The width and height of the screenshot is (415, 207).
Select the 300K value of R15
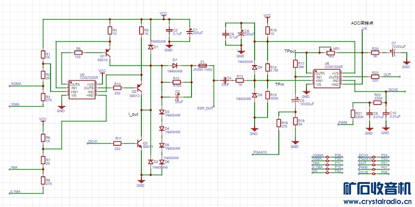[x=275, y=99]
